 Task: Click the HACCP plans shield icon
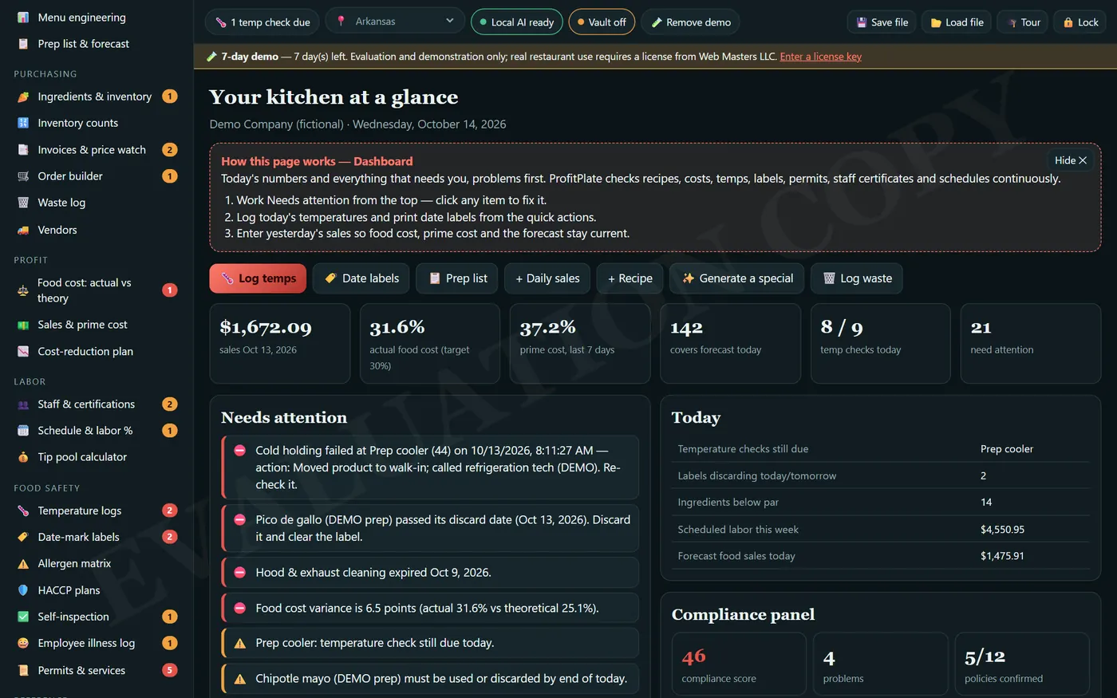[x=23, y=590]
